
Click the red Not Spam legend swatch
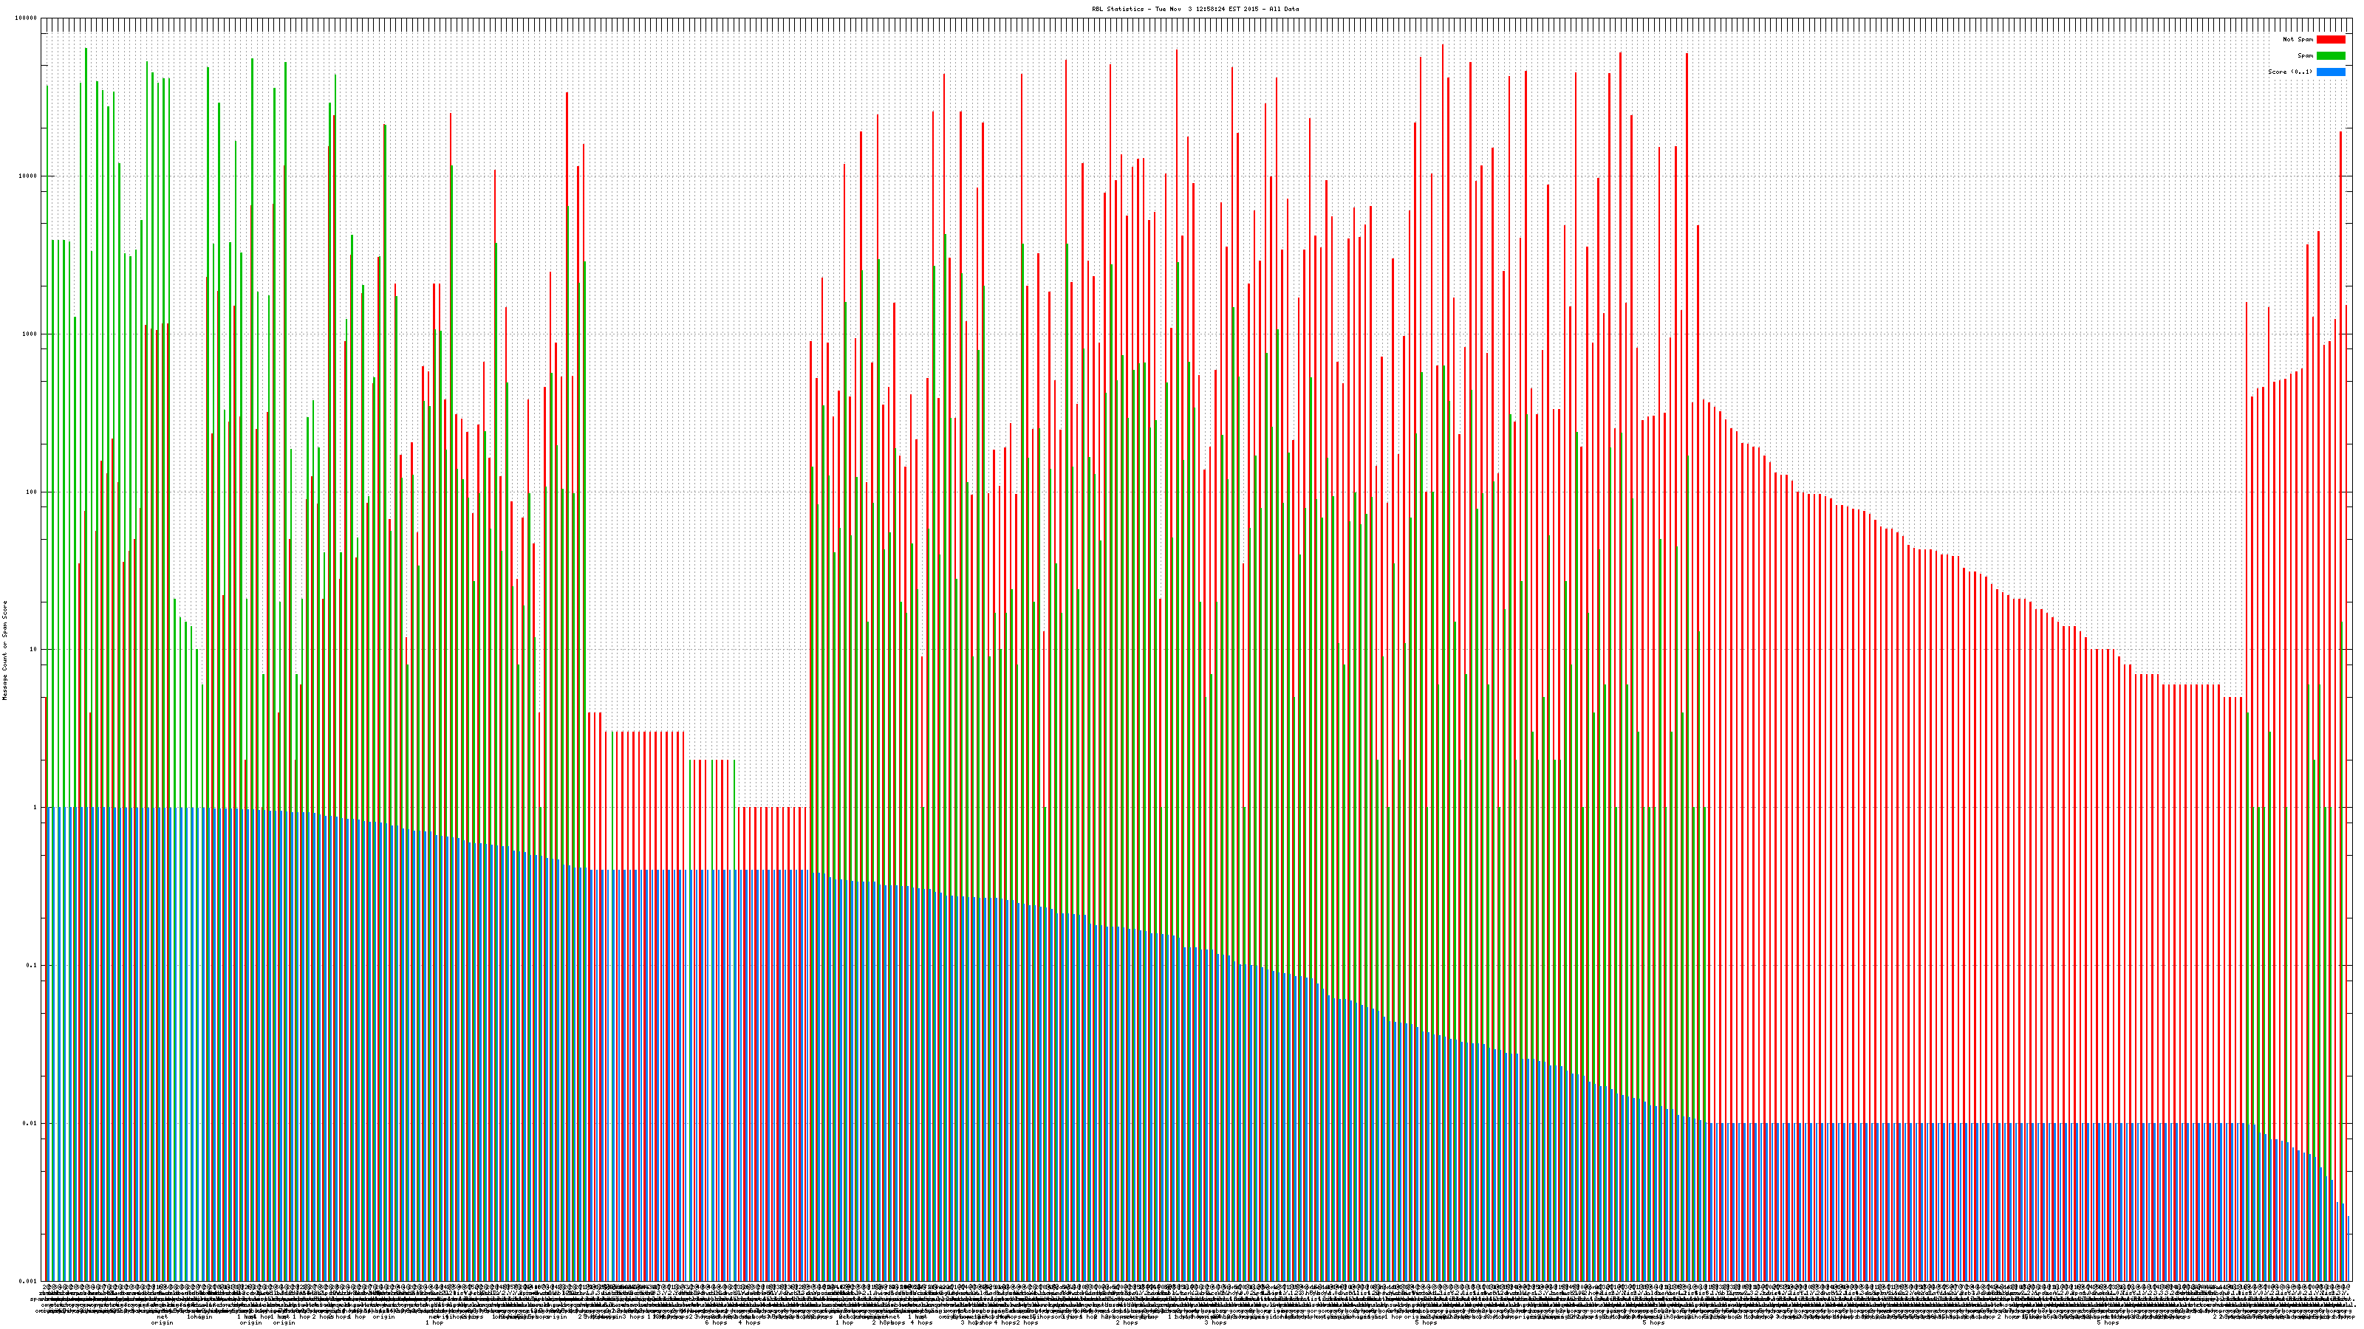pyautogui.click(x=2330, y=39)
